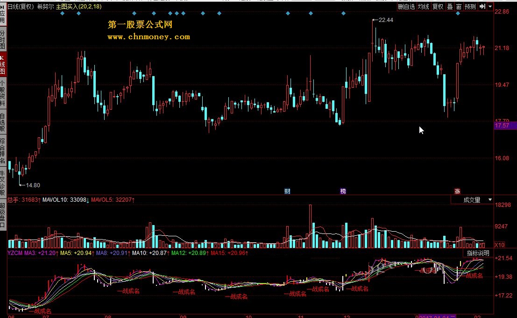This screenshot has width=517, height=318.
Task: Click the 指标说明 button
Action: pyautogui.click(x=478, y=253)
